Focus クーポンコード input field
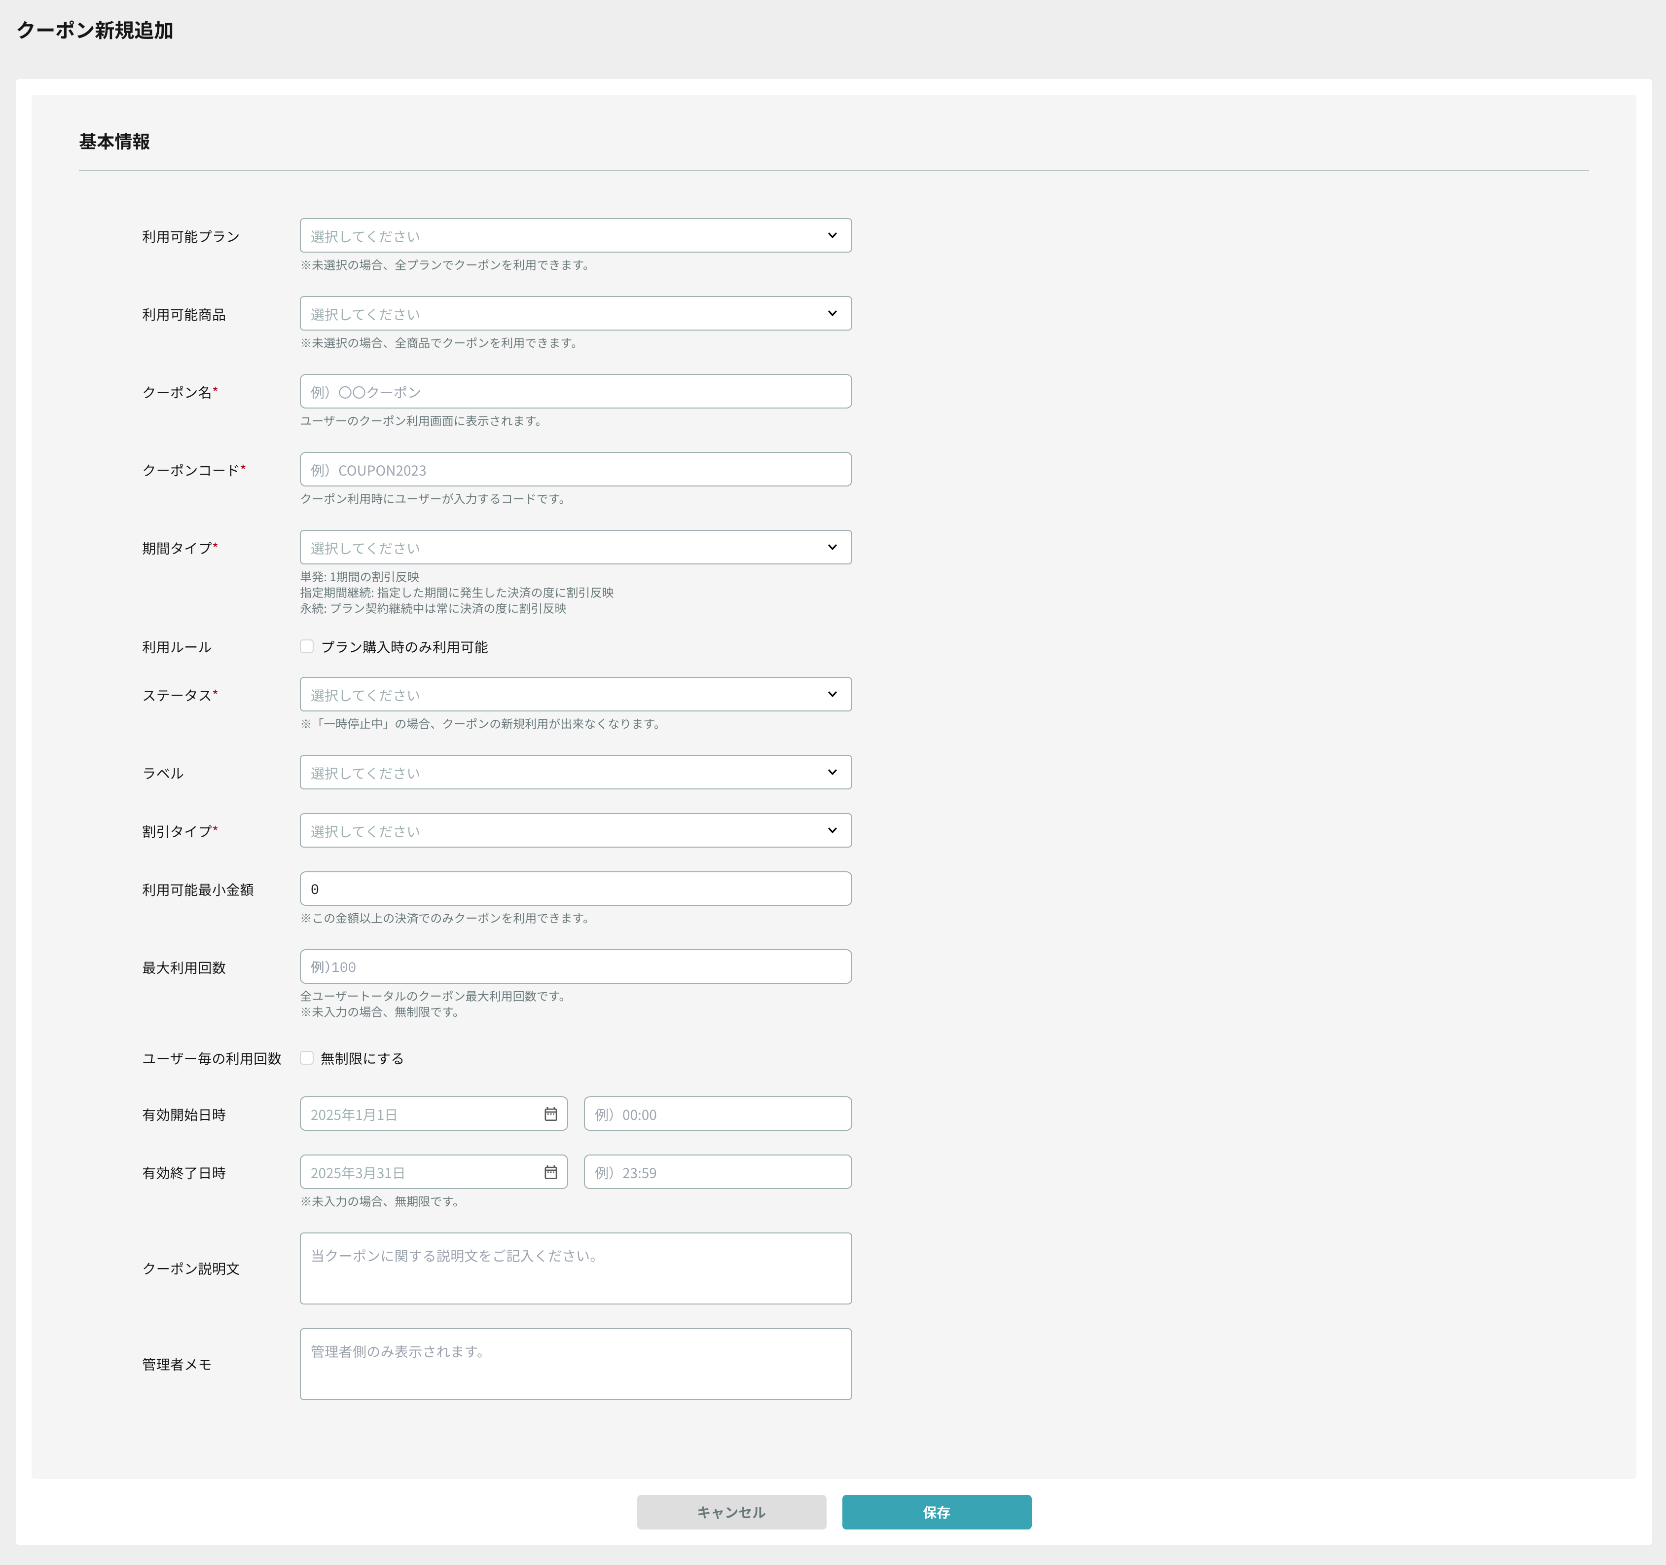Screen dimensions: 1666x1565 (x=576, y=469)
